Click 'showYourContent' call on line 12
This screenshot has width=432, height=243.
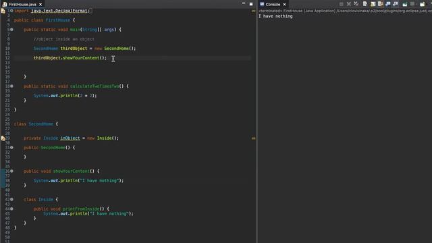[x=81, y=58]
